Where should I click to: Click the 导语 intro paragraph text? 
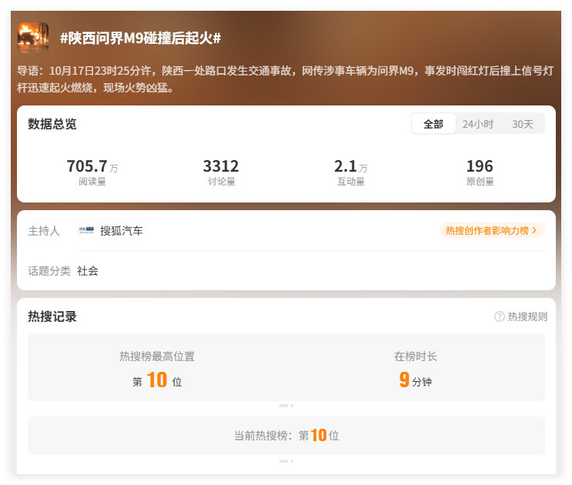point(286,79)
